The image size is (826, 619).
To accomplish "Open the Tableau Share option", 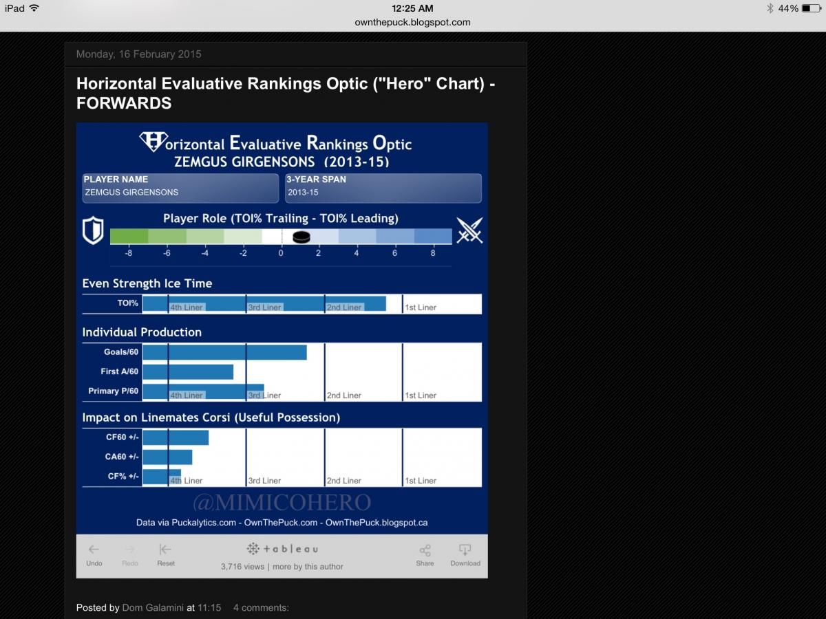I will [x=425, y=550].
